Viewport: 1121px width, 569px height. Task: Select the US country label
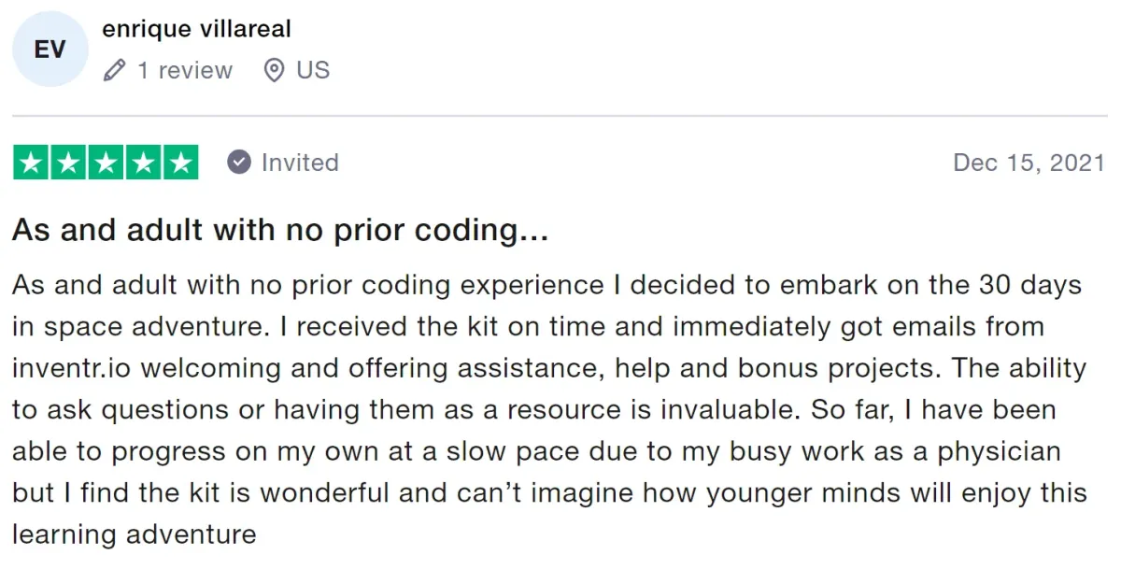pos(313,70)
